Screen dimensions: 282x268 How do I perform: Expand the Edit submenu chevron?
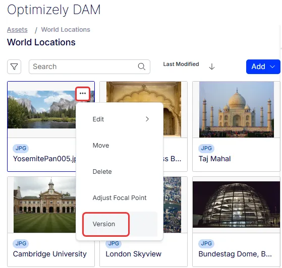[147, 119]
